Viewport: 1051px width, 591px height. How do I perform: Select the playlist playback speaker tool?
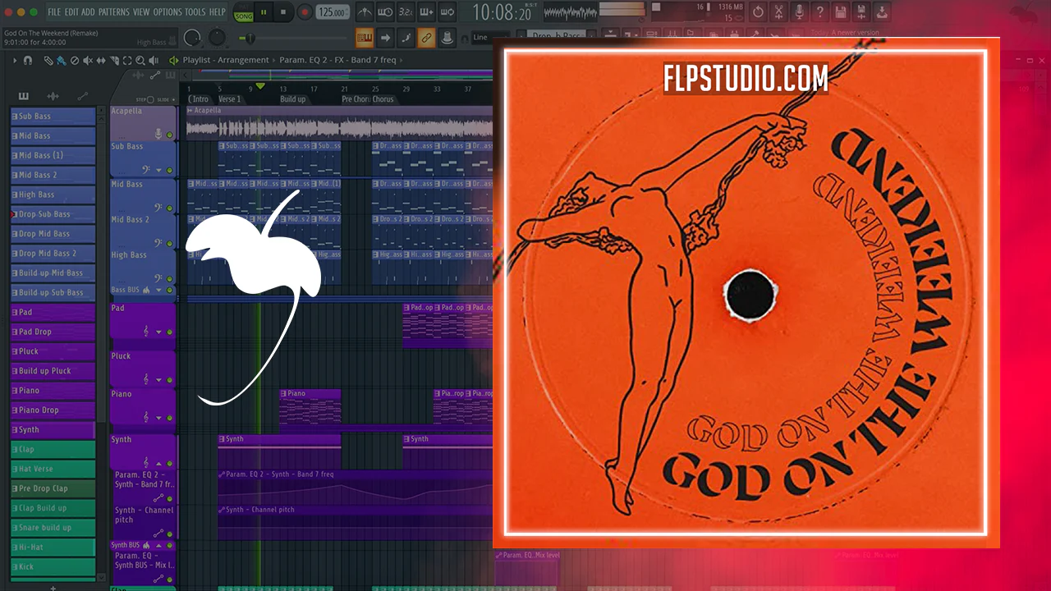[154, 61]
